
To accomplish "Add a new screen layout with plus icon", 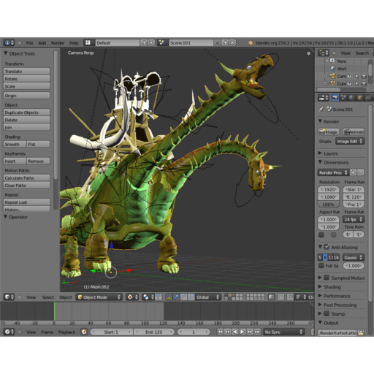I will [144, 43].
